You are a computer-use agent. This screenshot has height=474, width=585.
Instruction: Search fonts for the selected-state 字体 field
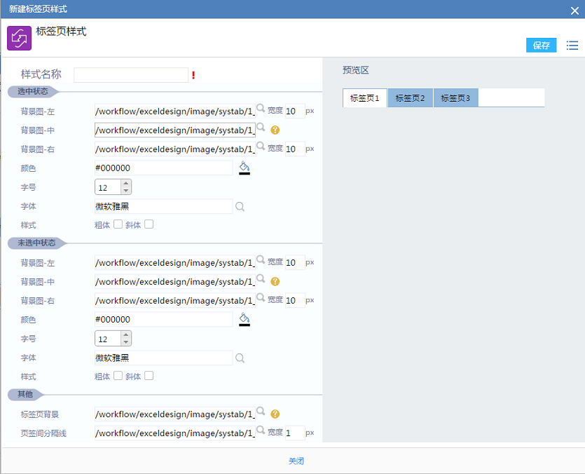pyautogui.click(x=240, y=207)
